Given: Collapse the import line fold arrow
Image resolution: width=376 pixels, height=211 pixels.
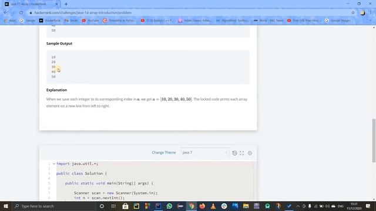Looking at the screenshot, I should [54, 164].
